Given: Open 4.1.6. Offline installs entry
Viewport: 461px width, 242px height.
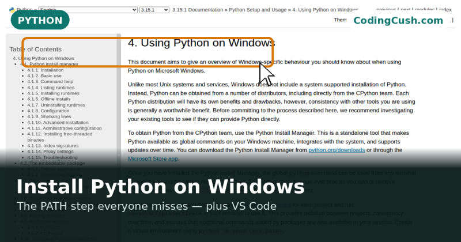Looking at the screenshot, I should [x=49, y=99].
